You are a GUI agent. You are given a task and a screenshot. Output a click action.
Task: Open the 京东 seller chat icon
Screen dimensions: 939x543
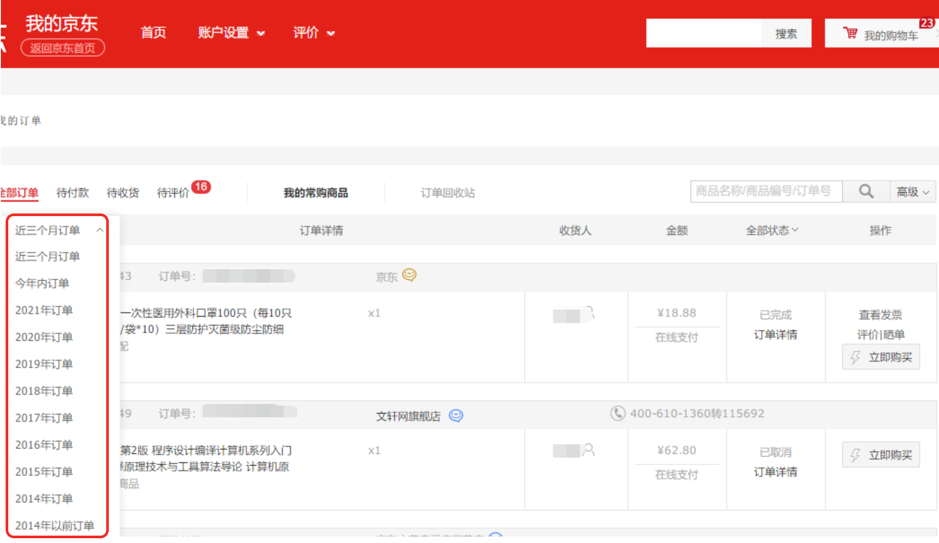pos(409,275)
